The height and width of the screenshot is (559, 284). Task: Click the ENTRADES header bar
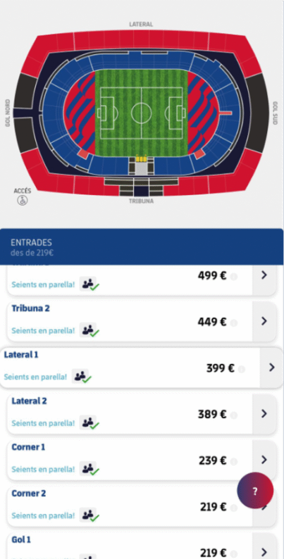coord(142,247)
